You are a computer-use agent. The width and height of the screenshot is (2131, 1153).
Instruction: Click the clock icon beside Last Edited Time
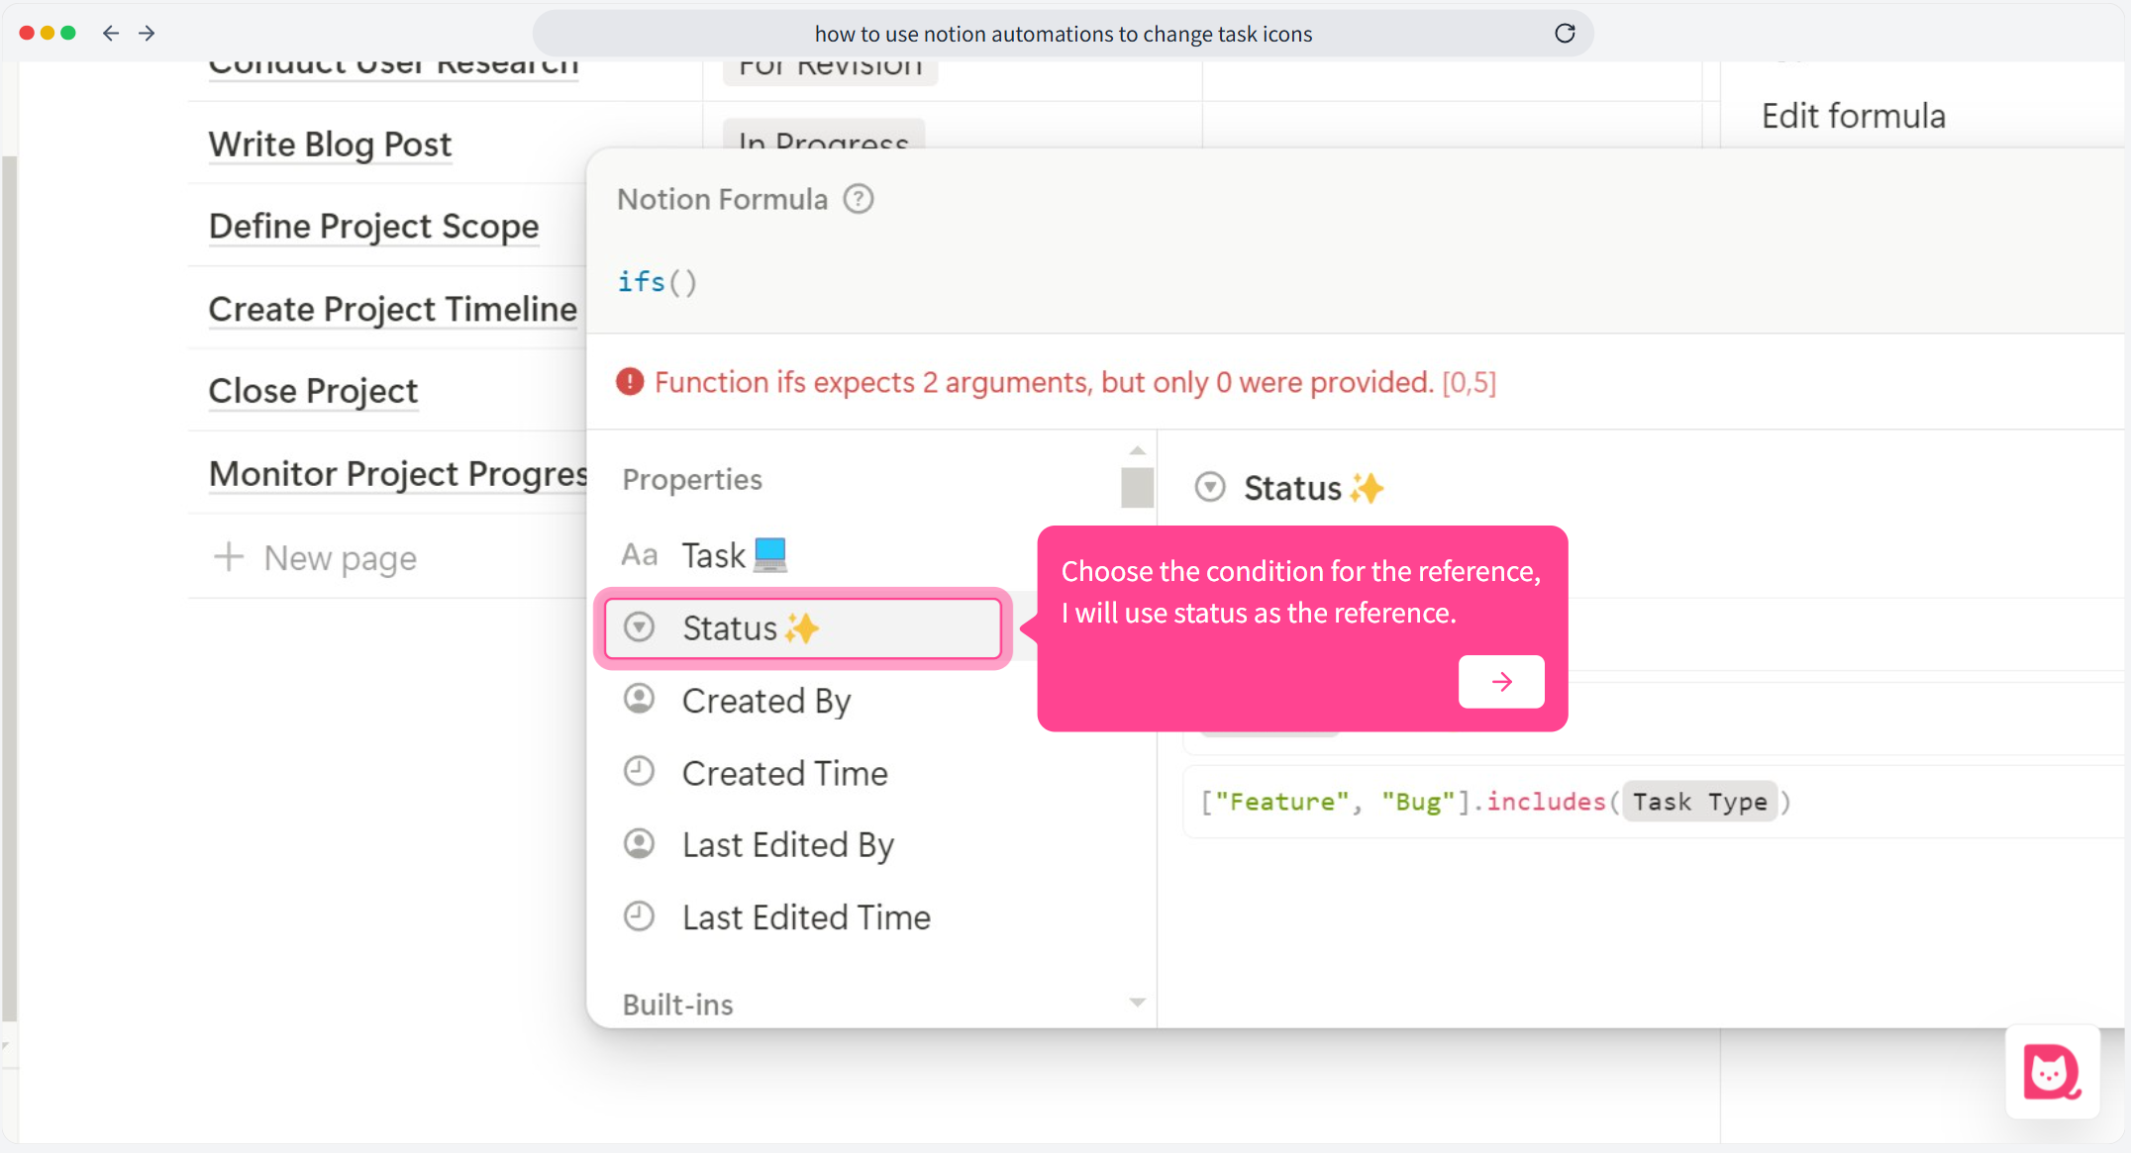coord(639,915)
